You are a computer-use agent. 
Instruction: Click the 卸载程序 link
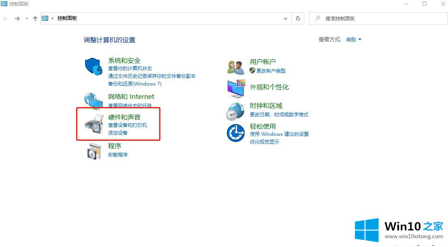point(118,155)
